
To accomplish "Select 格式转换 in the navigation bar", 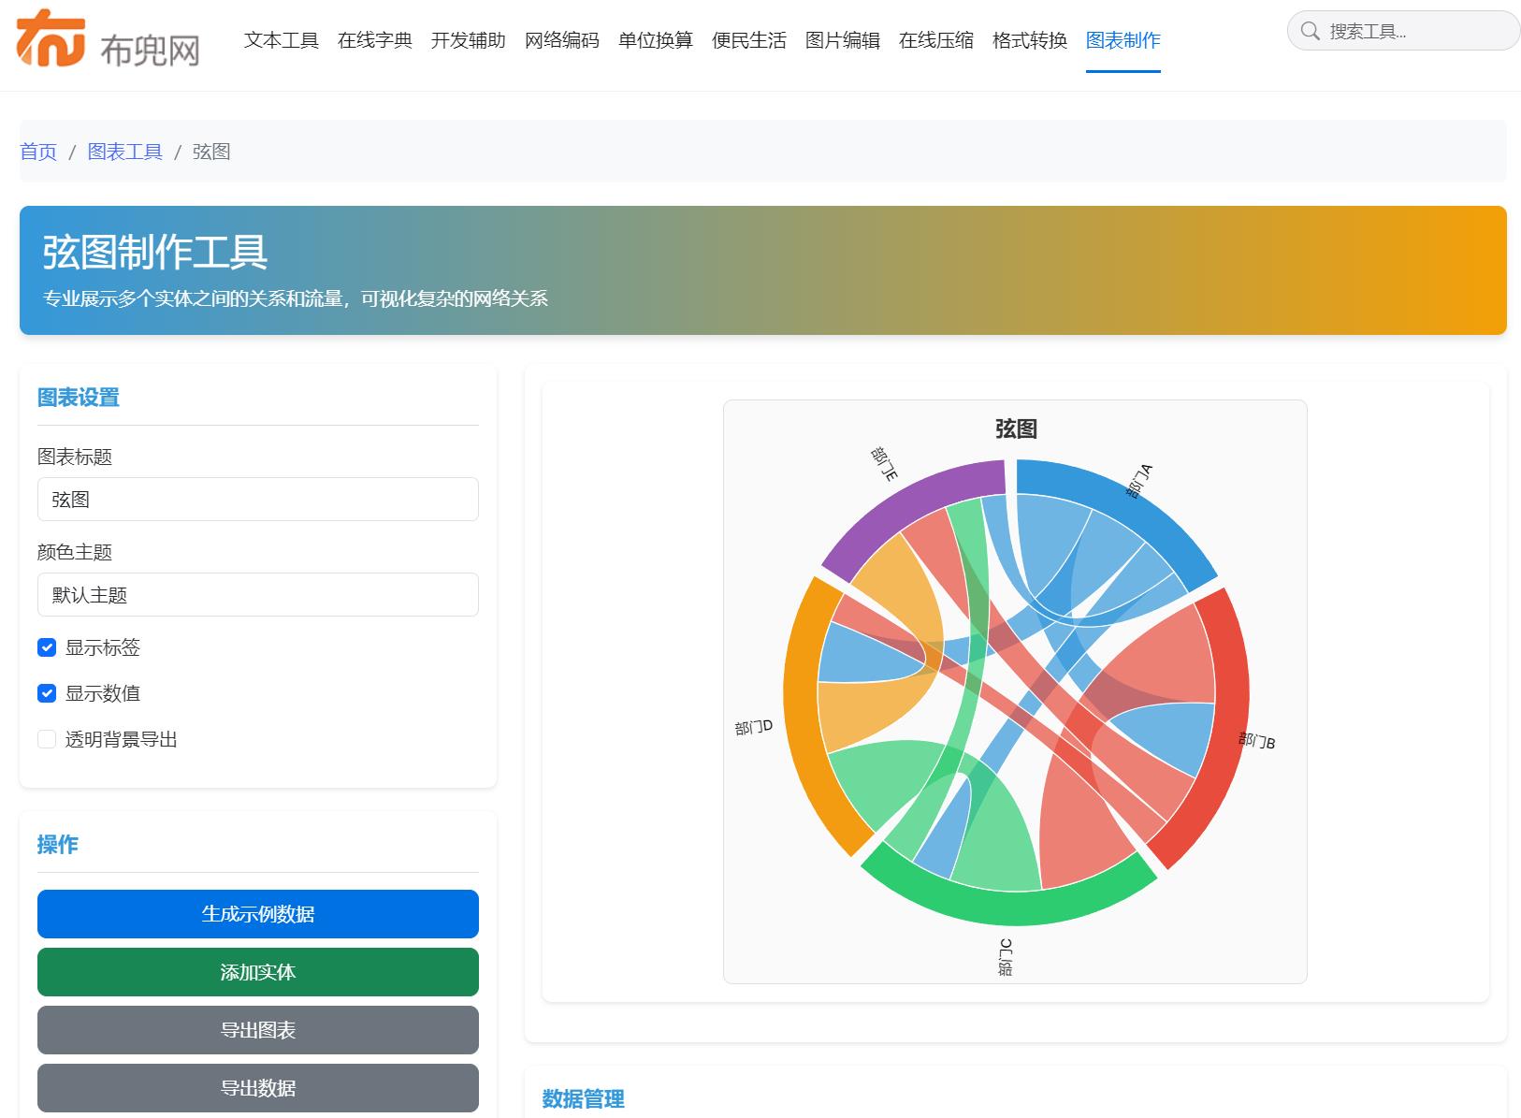I will pos(1030,40).
